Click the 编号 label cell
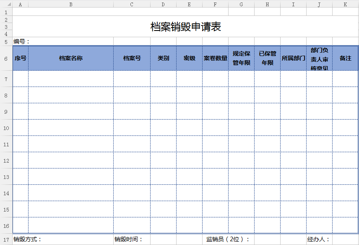The width and height of the screenshot is (359, 245). pos(21,41)
